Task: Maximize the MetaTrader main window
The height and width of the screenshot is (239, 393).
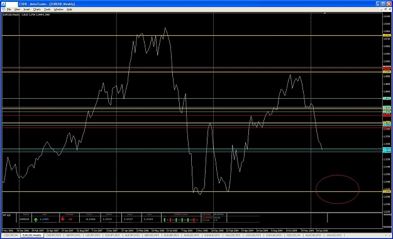Action: pos(384,4)
